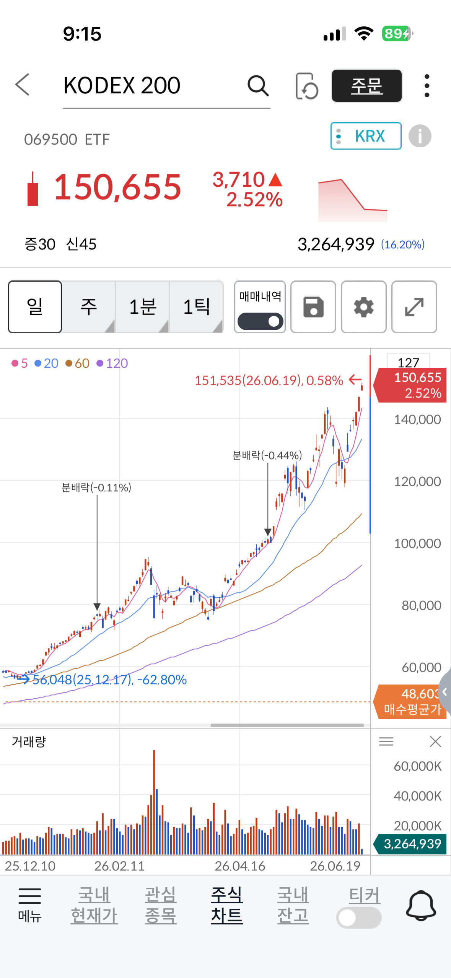451x978 pixels.
Task: Tap the 신45 credit label
Action: [x=81, y=244]
